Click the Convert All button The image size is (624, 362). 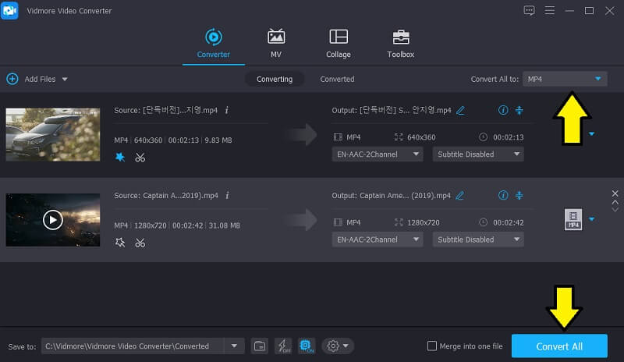(558, 346)
